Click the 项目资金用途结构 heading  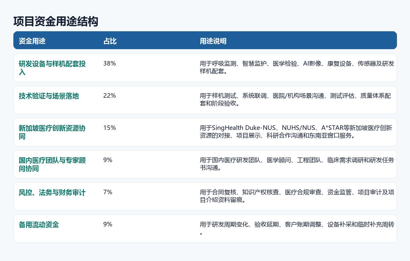(x=56, y=22)
